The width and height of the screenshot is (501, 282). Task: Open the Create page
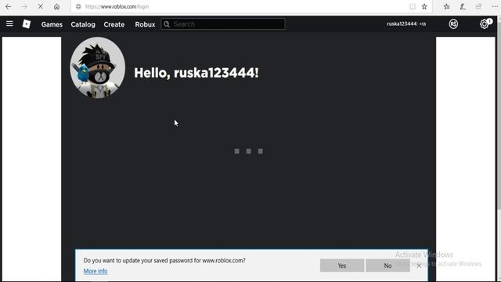[x=114, y=24]
